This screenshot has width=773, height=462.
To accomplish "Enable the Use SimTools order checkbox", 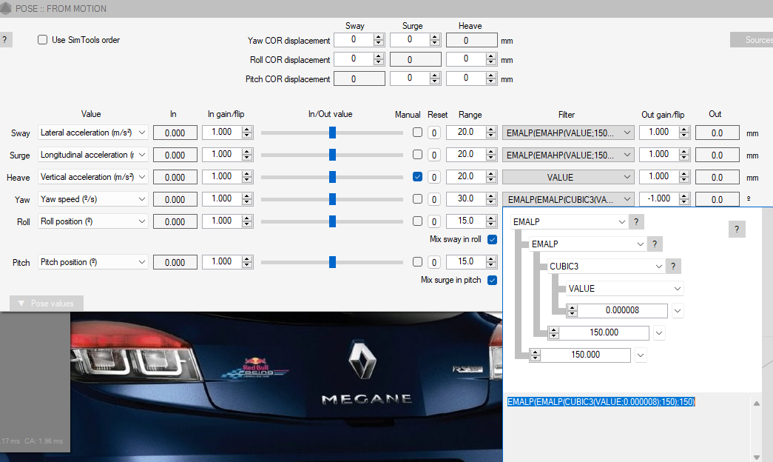I will click(42, 40).
